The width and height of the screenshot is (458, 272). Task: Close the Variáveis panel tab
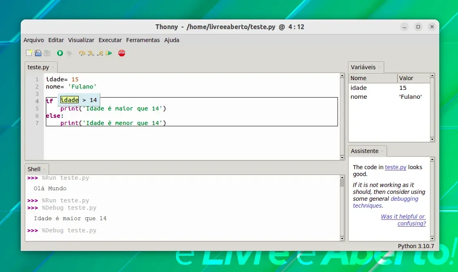[x=379, y=67]
